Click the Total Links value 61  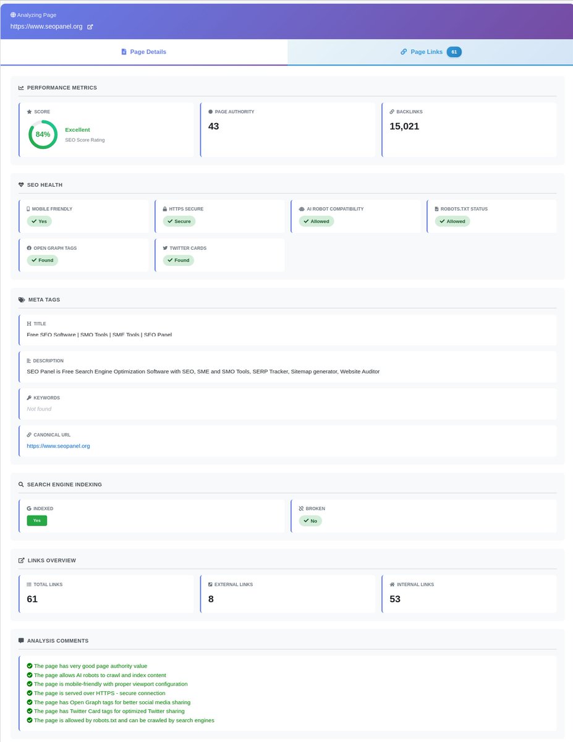pyautogui.click(x=32, y=599)
